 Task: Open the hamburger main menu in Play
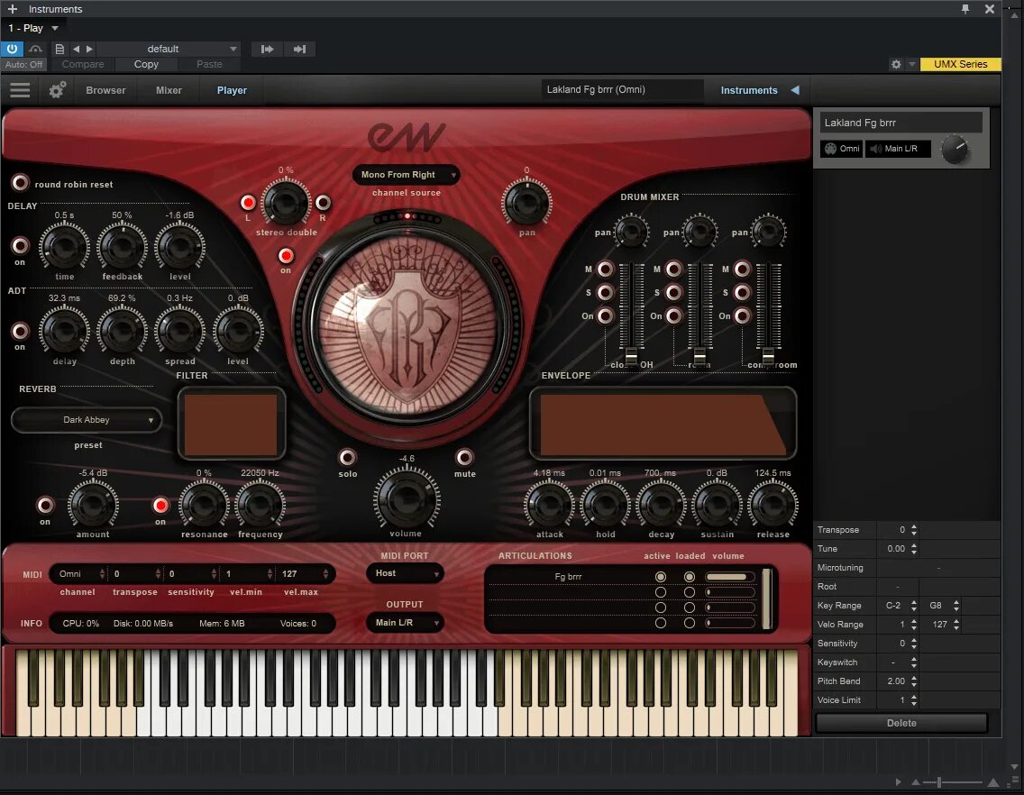[20, 90]
